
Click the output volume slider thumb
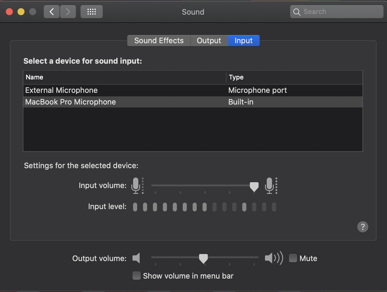coord(203,258)
